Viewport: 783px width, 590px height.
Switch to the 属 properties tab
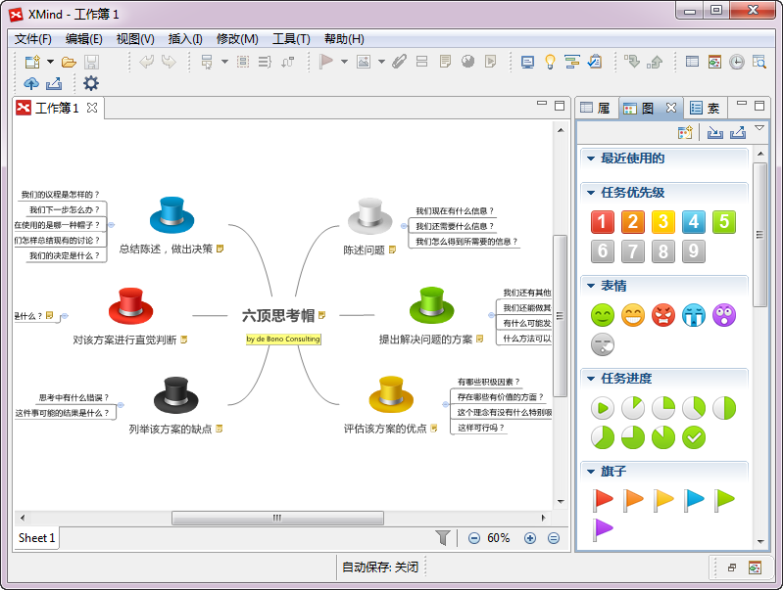[596, 108]
